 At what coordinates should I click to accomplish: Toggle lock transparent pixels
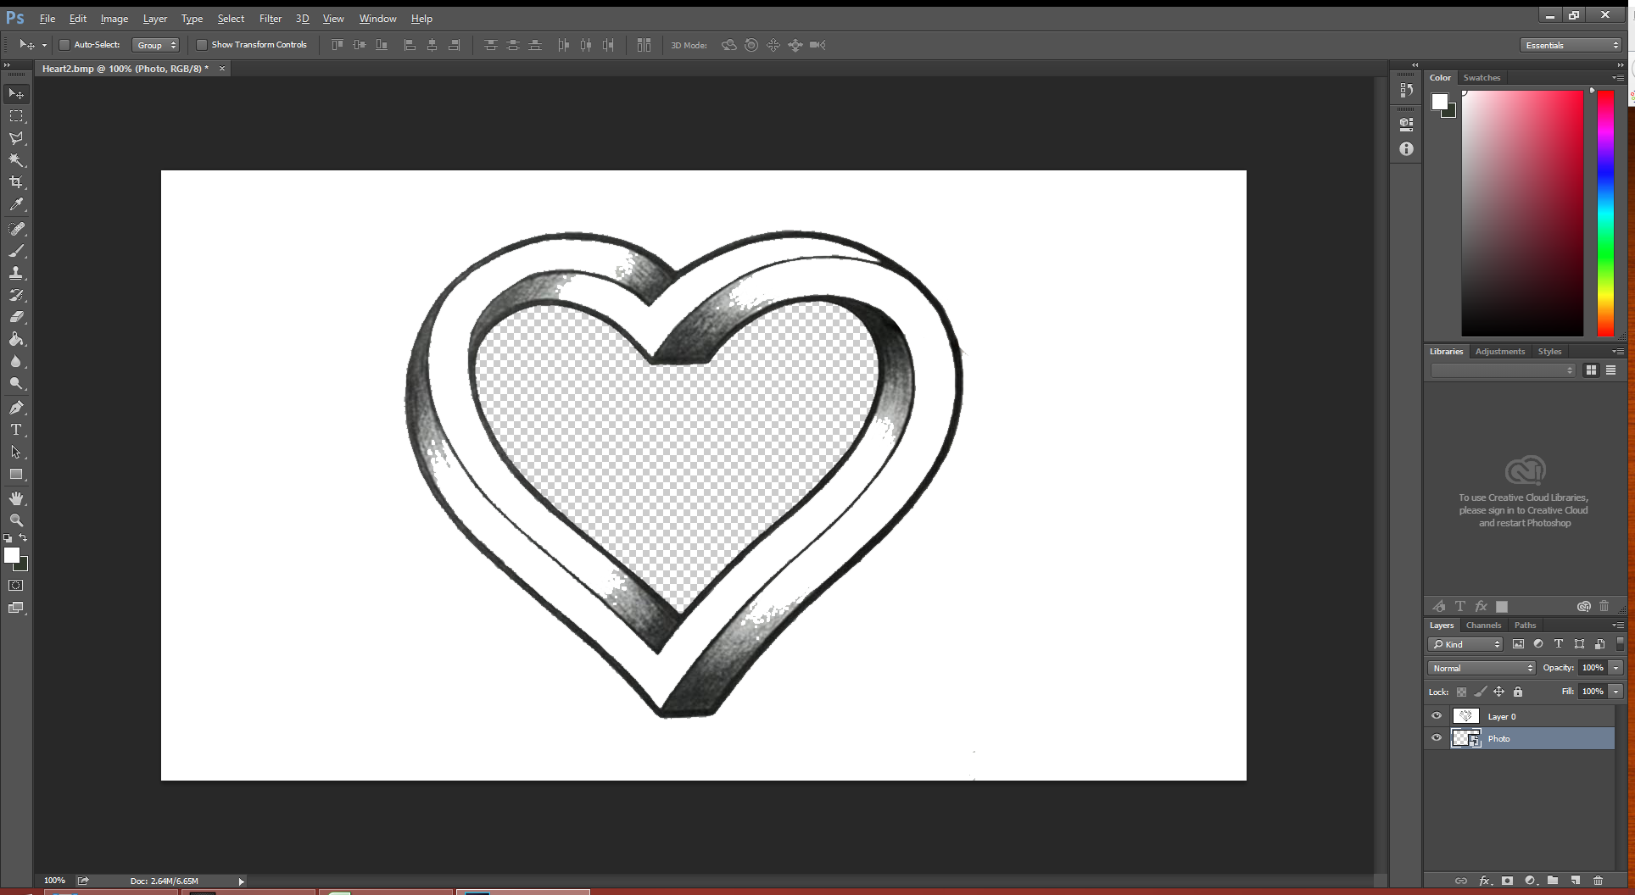coord(1461,692)
